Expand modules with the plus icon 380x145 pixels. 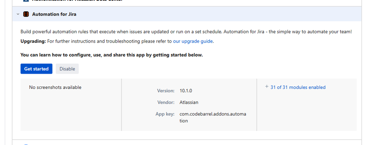tap(267, 87)
